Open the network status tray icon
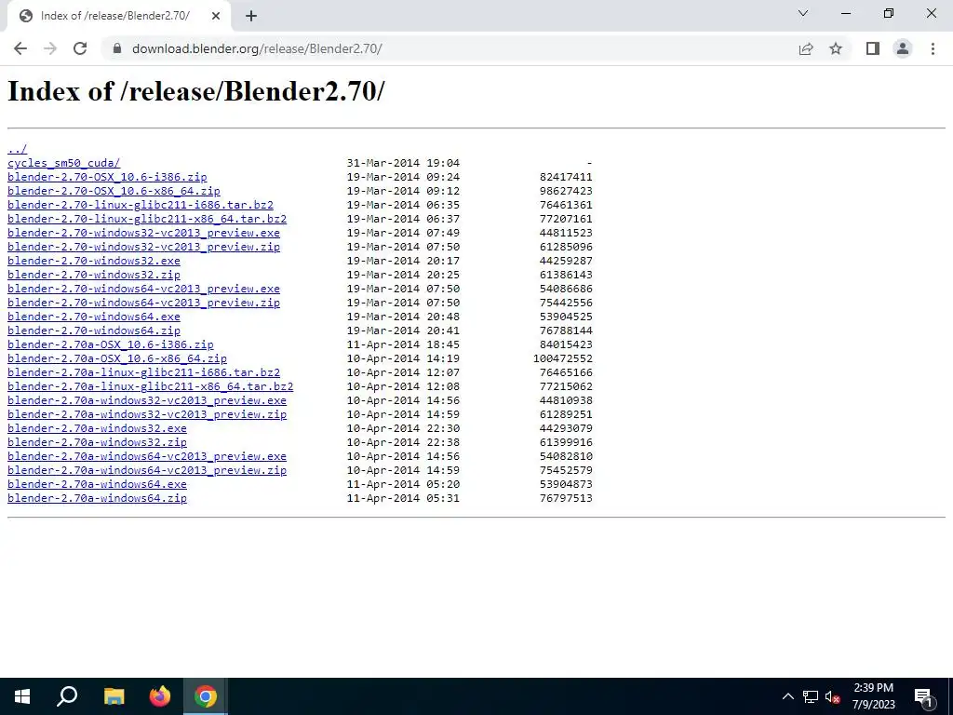The width and height of the screenshot is (953, 715). (811, 696)
